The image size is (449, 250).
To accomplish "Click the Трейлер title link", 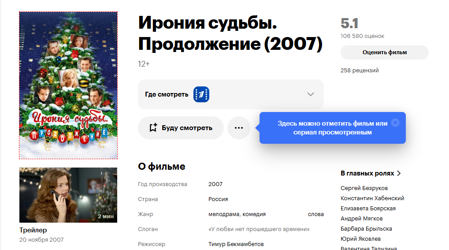I will [33, 230].
